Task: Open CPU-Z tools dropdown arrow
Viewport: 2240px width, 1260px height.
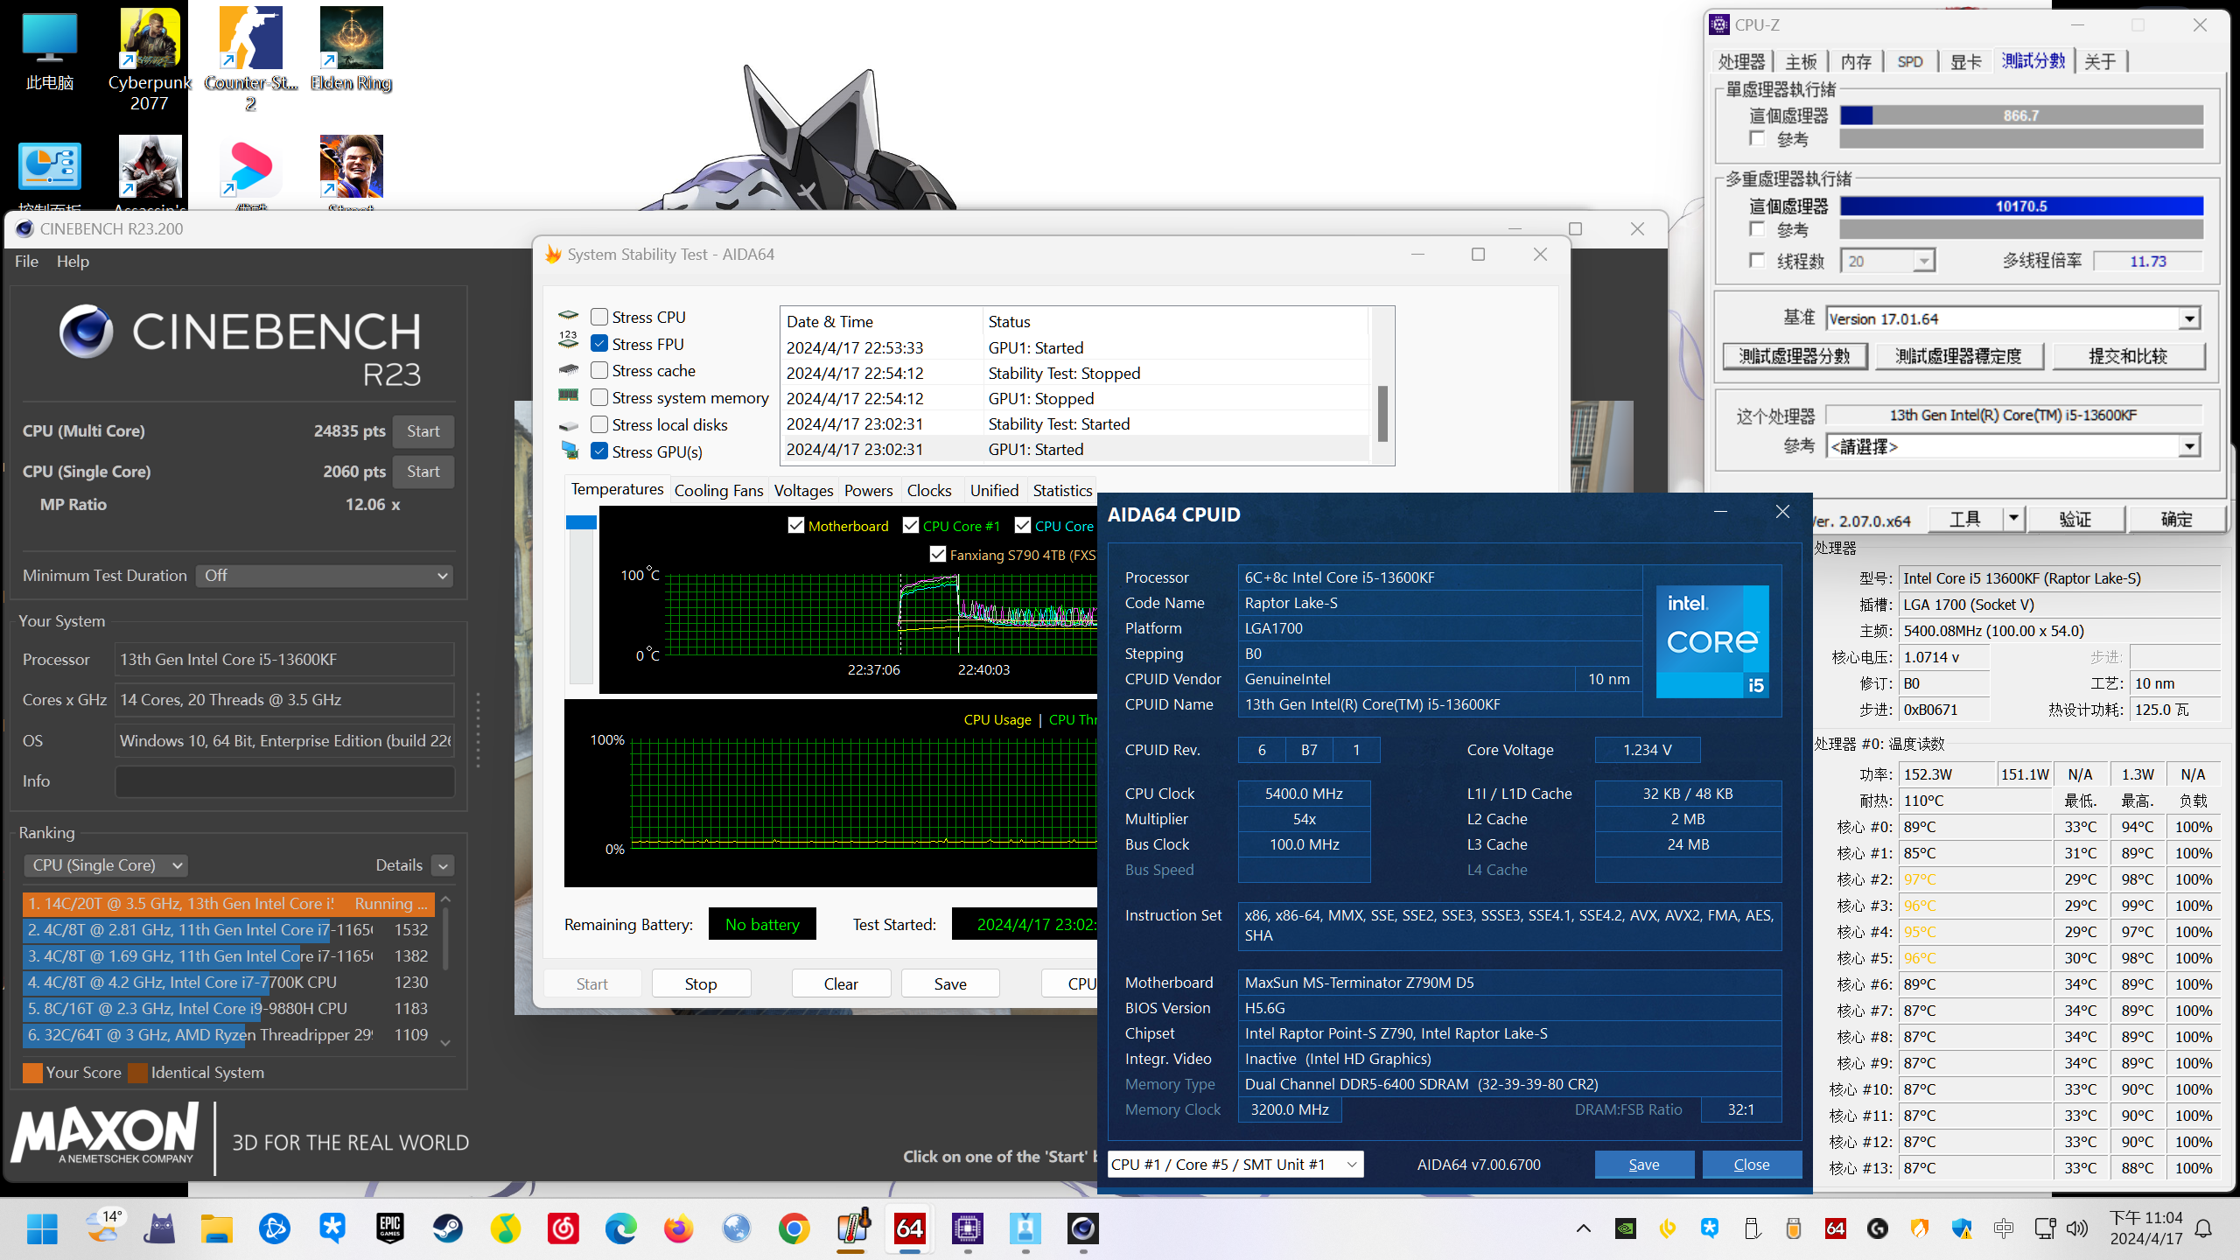Action: coord(2013,519)
